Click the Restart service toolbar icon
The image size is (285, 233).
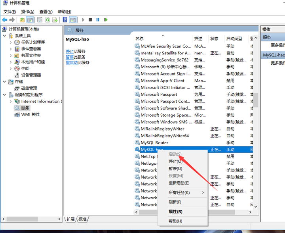pos(105,20)
